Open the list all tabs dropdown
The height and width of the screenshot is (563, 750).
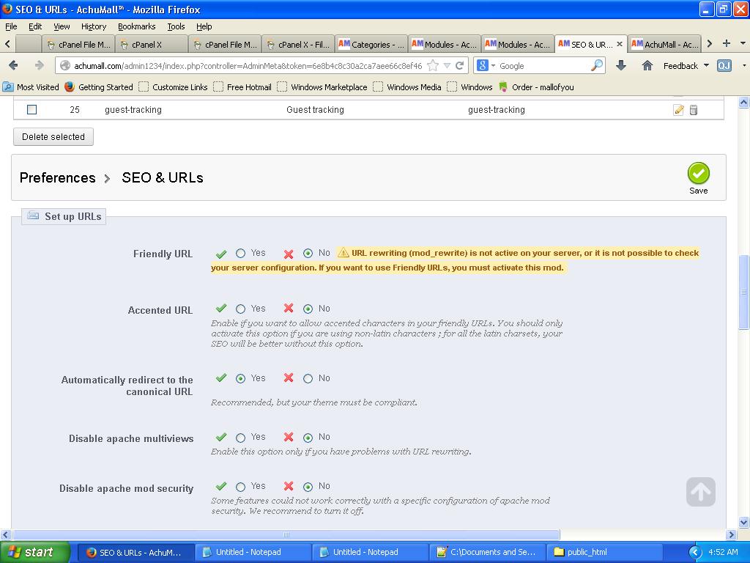[743, 43]
